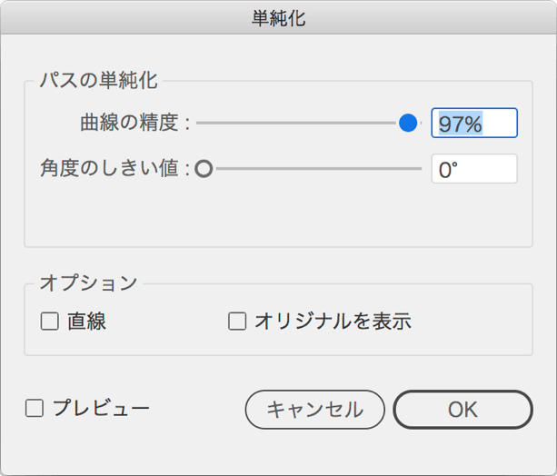Click the 0° angle threshold input field
Viewport: 557px width, 476px height.
[x=474, y=169]
